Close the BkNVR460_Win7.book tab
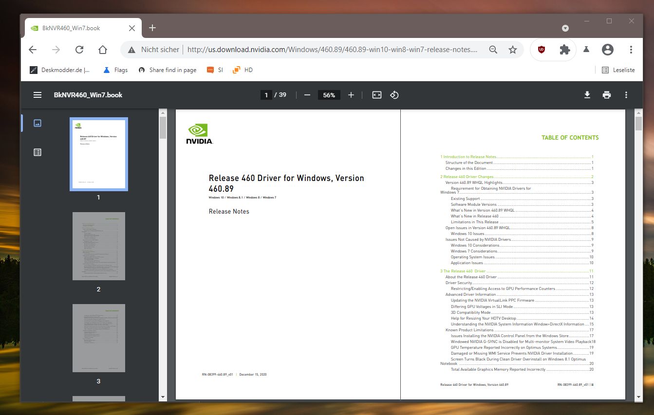This screenshot has height=415, width=654. pyautogui.click(x=132, y=28)
